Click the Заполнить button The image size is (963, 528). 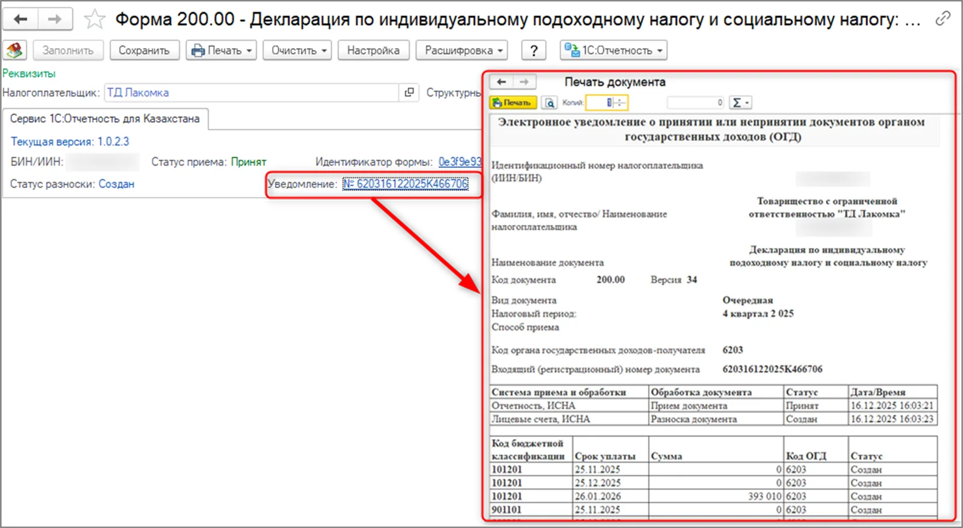point(68,51)
